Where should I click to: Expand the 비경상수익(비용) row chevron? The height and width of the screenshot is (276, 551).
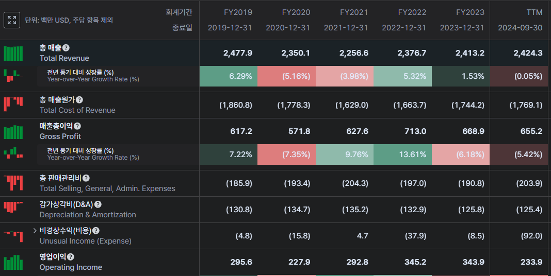click(35, 231)
